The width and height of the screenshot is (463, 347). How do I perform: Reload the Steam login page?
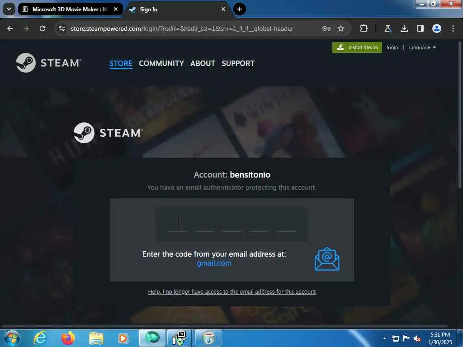click(43, 28)
